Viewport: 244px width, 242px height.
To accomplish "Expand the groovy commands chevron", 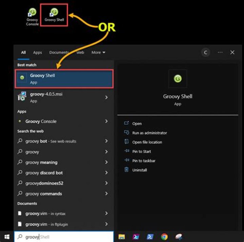I will [106, 194].
